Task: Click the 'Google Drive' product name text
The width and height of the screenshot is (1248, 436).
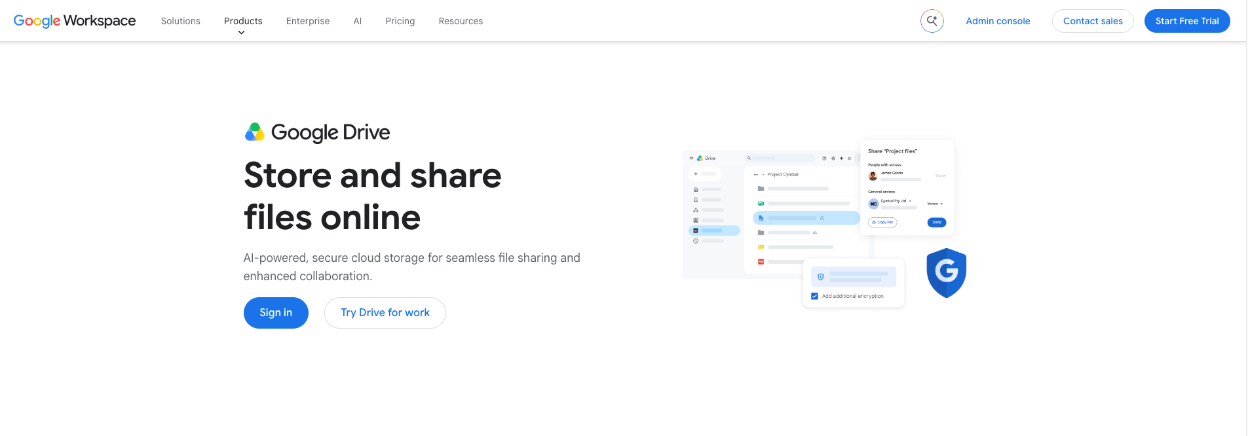Action: tap(330, 133)
